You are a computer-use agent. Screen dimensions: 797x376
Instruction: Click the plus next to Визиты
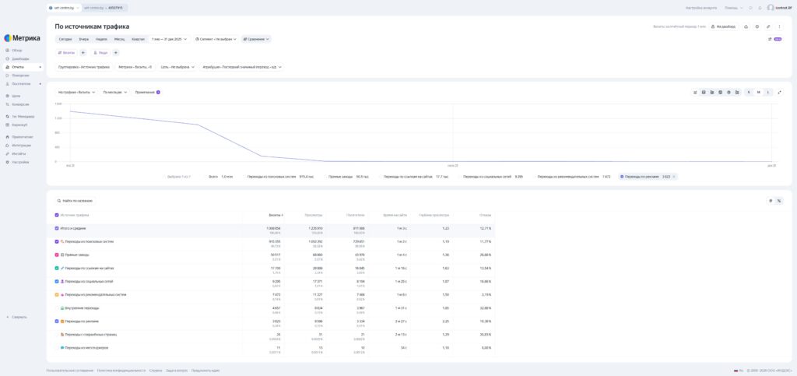(83, 52)
